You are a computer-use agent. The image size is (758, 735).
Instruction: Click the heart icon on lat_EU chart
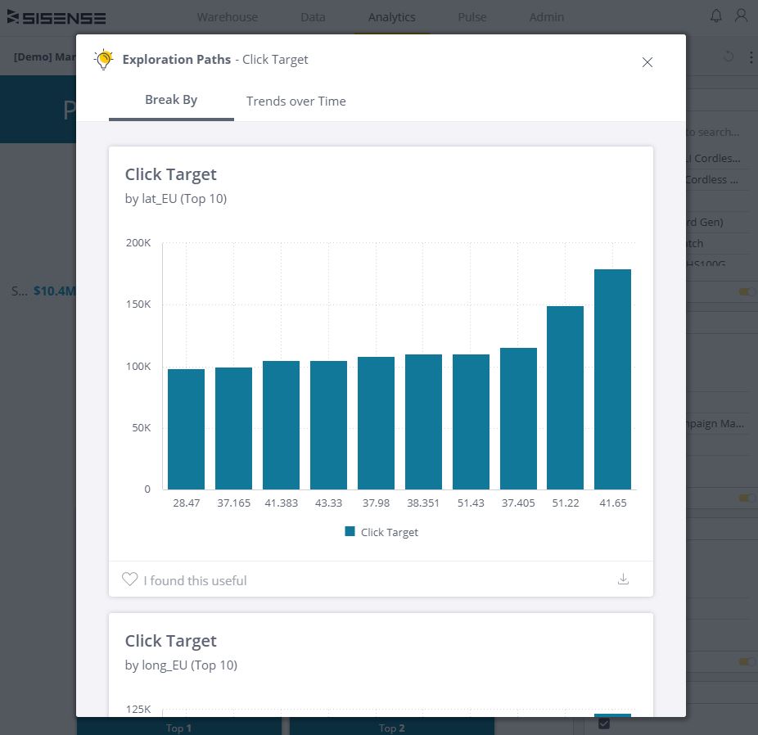(x=129, y=579)
